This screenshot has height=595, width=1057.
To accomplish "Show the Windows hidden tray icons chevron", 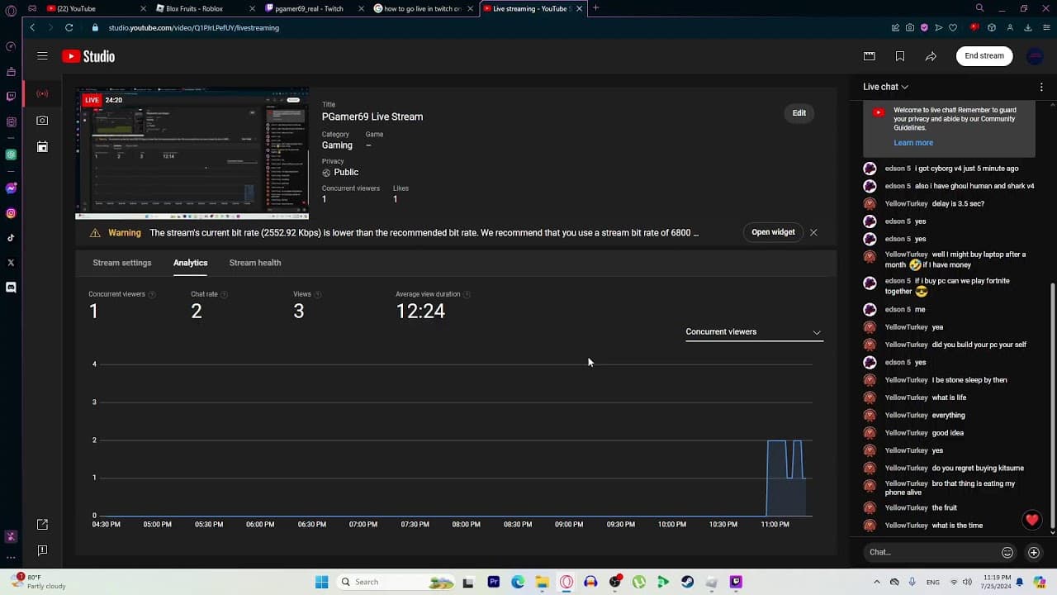I will (877, 582).
